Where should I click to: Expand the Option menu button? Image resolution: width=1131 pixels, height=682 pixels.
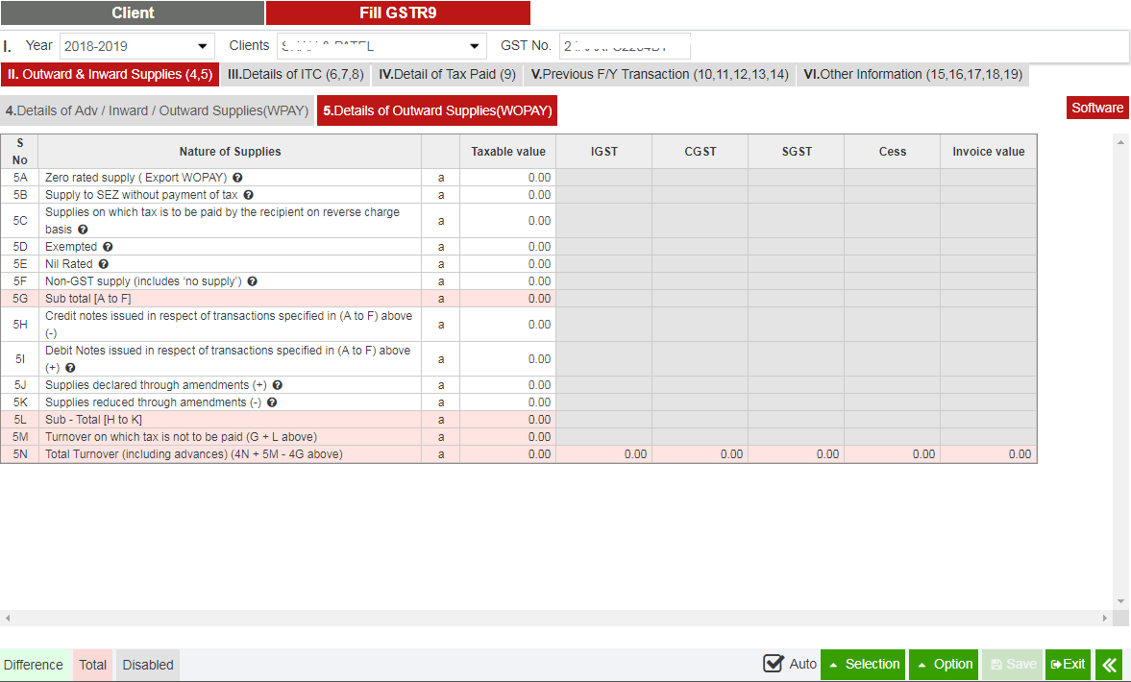pyautogui.click(x=944, y=665)
